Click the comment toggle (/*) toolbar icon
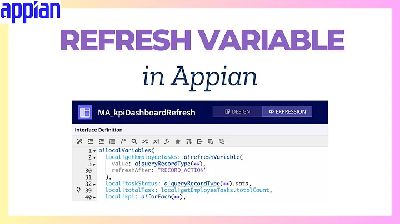Image resolution: width=400 pixels, height=224 pixels. pos(123,141)
